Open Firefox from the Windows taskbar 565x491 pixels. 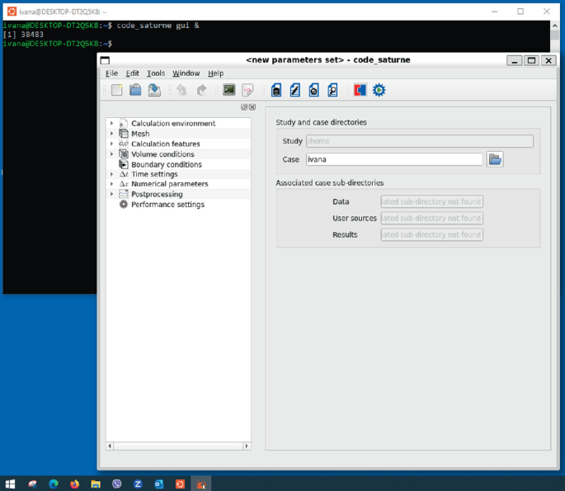74,484
